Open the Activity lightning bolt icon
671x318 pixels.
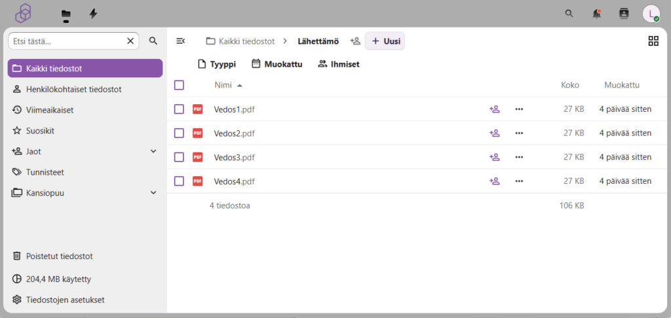(93, 14)
